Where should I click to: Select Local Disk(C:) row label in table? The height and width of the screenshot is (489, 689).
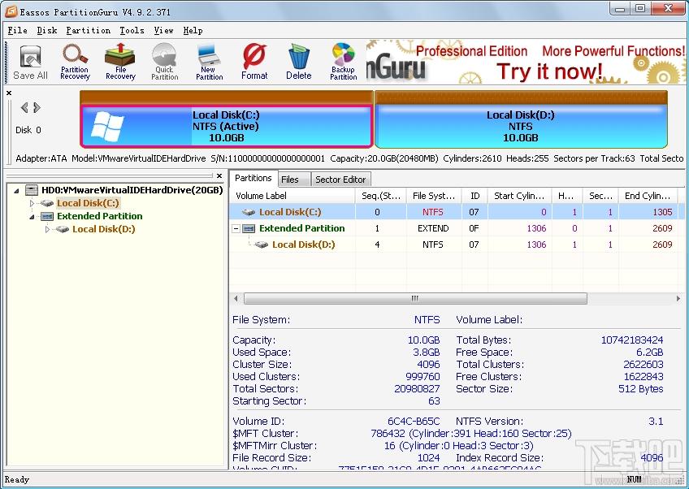[x=290, y=212]
